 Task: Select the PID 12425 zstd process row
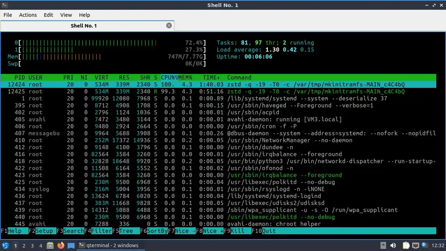218,91
